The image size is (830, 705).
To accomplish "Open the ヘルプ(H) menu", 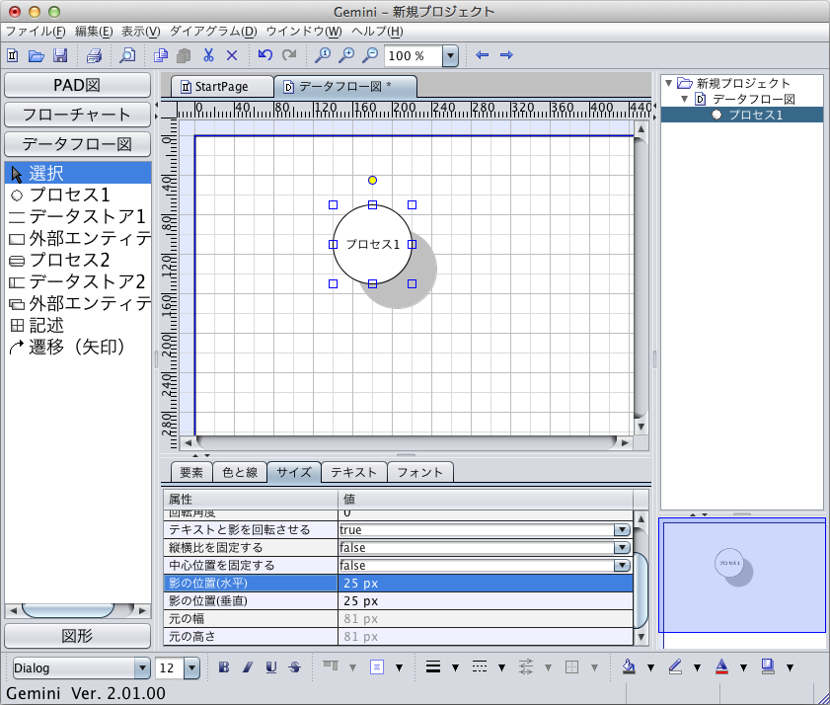I will [377, 32].
